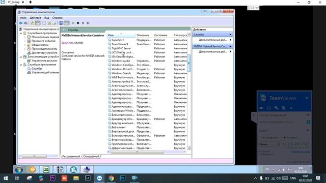Open Photoshop from the local taskbar

point(123,178)
